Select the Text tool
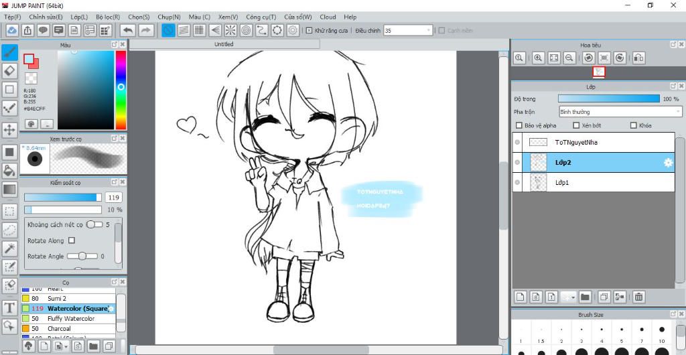This screenshot has height=355, width=686. click(9, 308)
